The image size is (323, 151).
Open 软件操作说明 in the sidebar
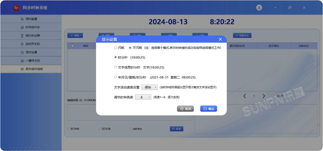[31, 69]
